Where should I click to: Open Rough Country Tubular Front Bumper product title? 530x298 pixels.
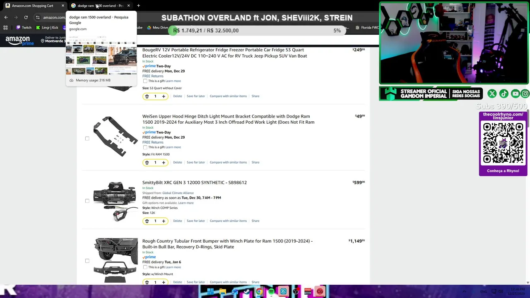227,244
